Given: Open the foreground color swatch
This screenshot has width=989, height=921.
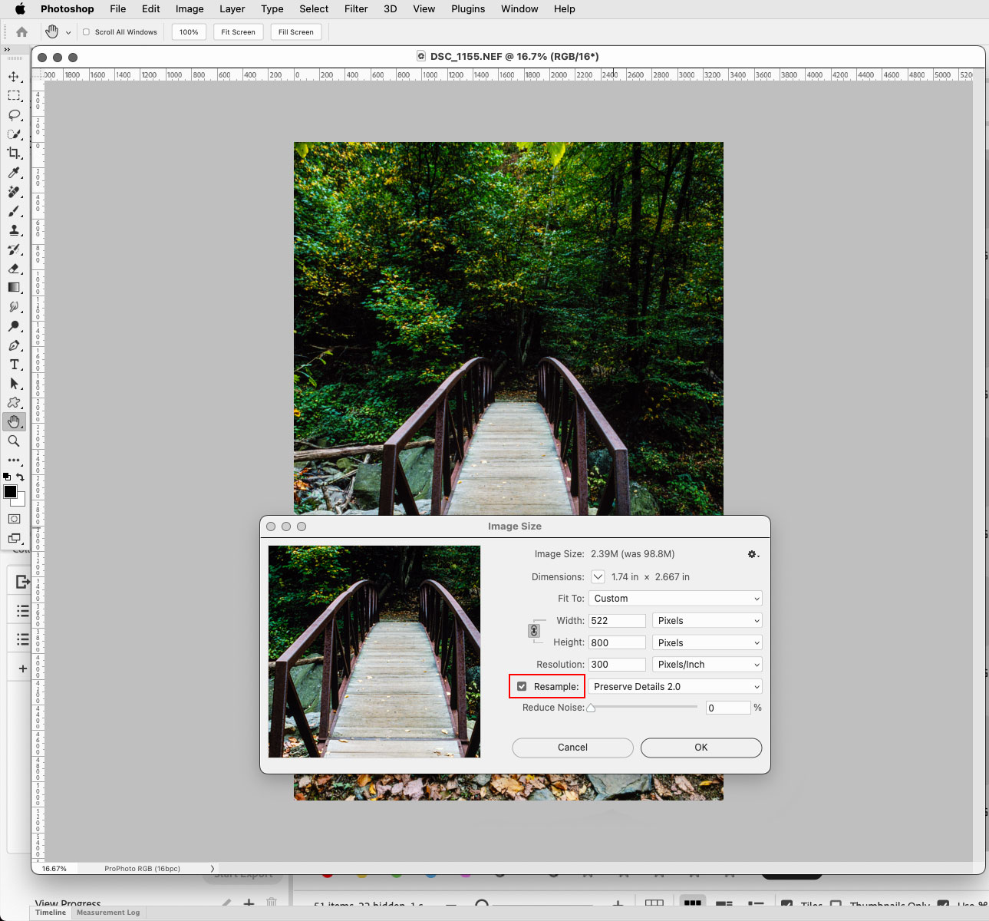Looking at the screenshot, I should [x=10, y=493].
